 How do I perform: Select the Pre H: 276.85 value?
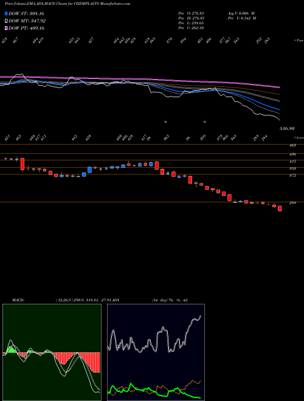(191, 18)
